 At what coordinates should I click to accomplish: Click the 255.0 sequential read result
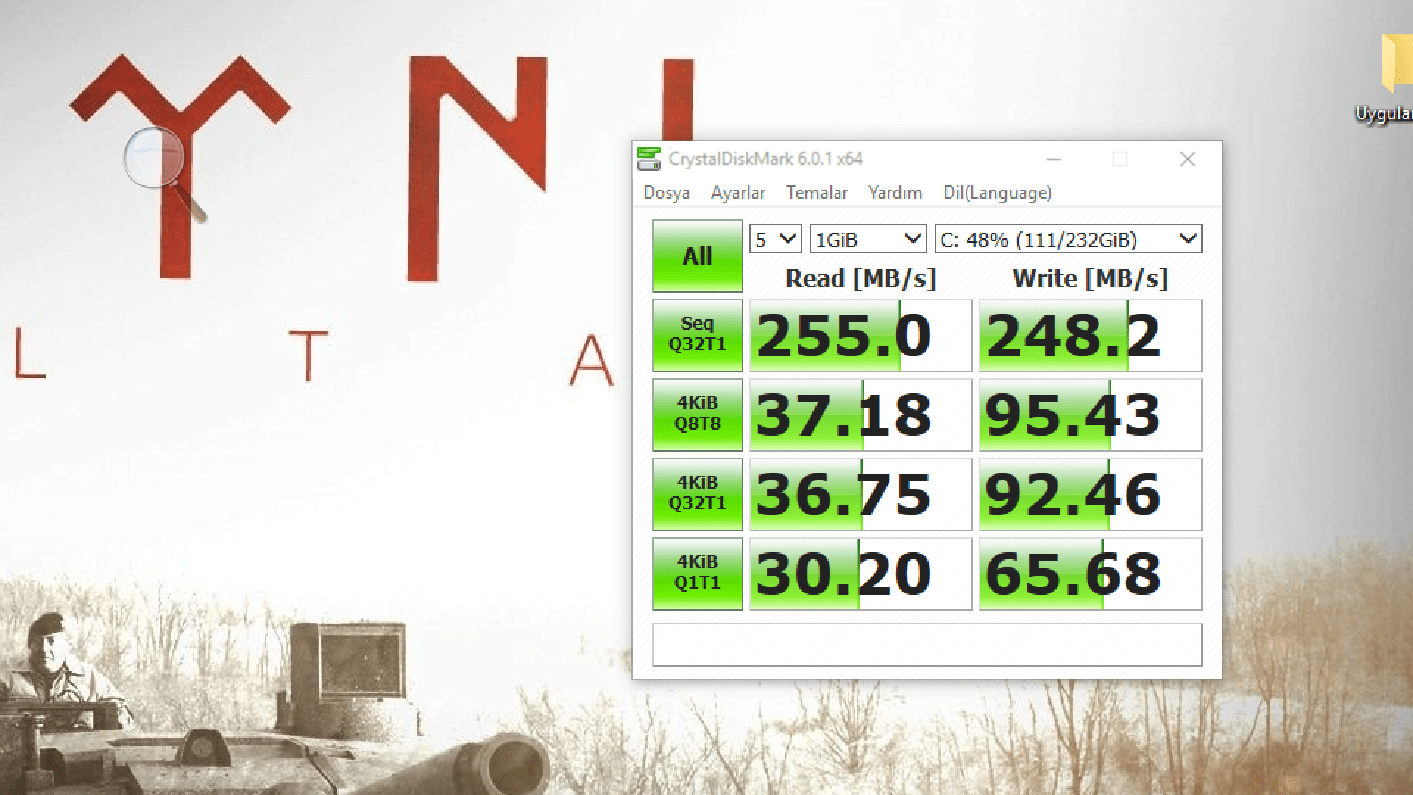(860, 336)
